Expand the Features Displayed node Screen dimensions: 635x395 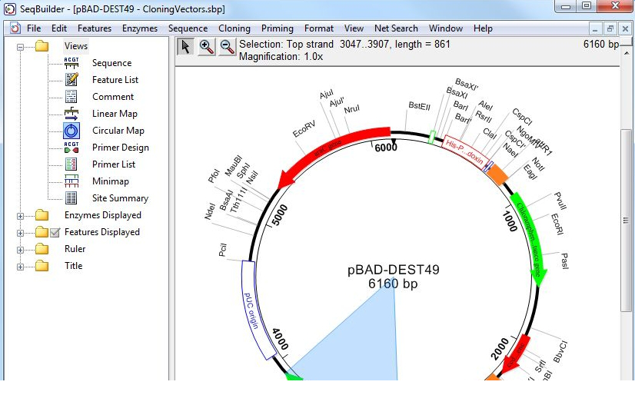coord(20,233)
